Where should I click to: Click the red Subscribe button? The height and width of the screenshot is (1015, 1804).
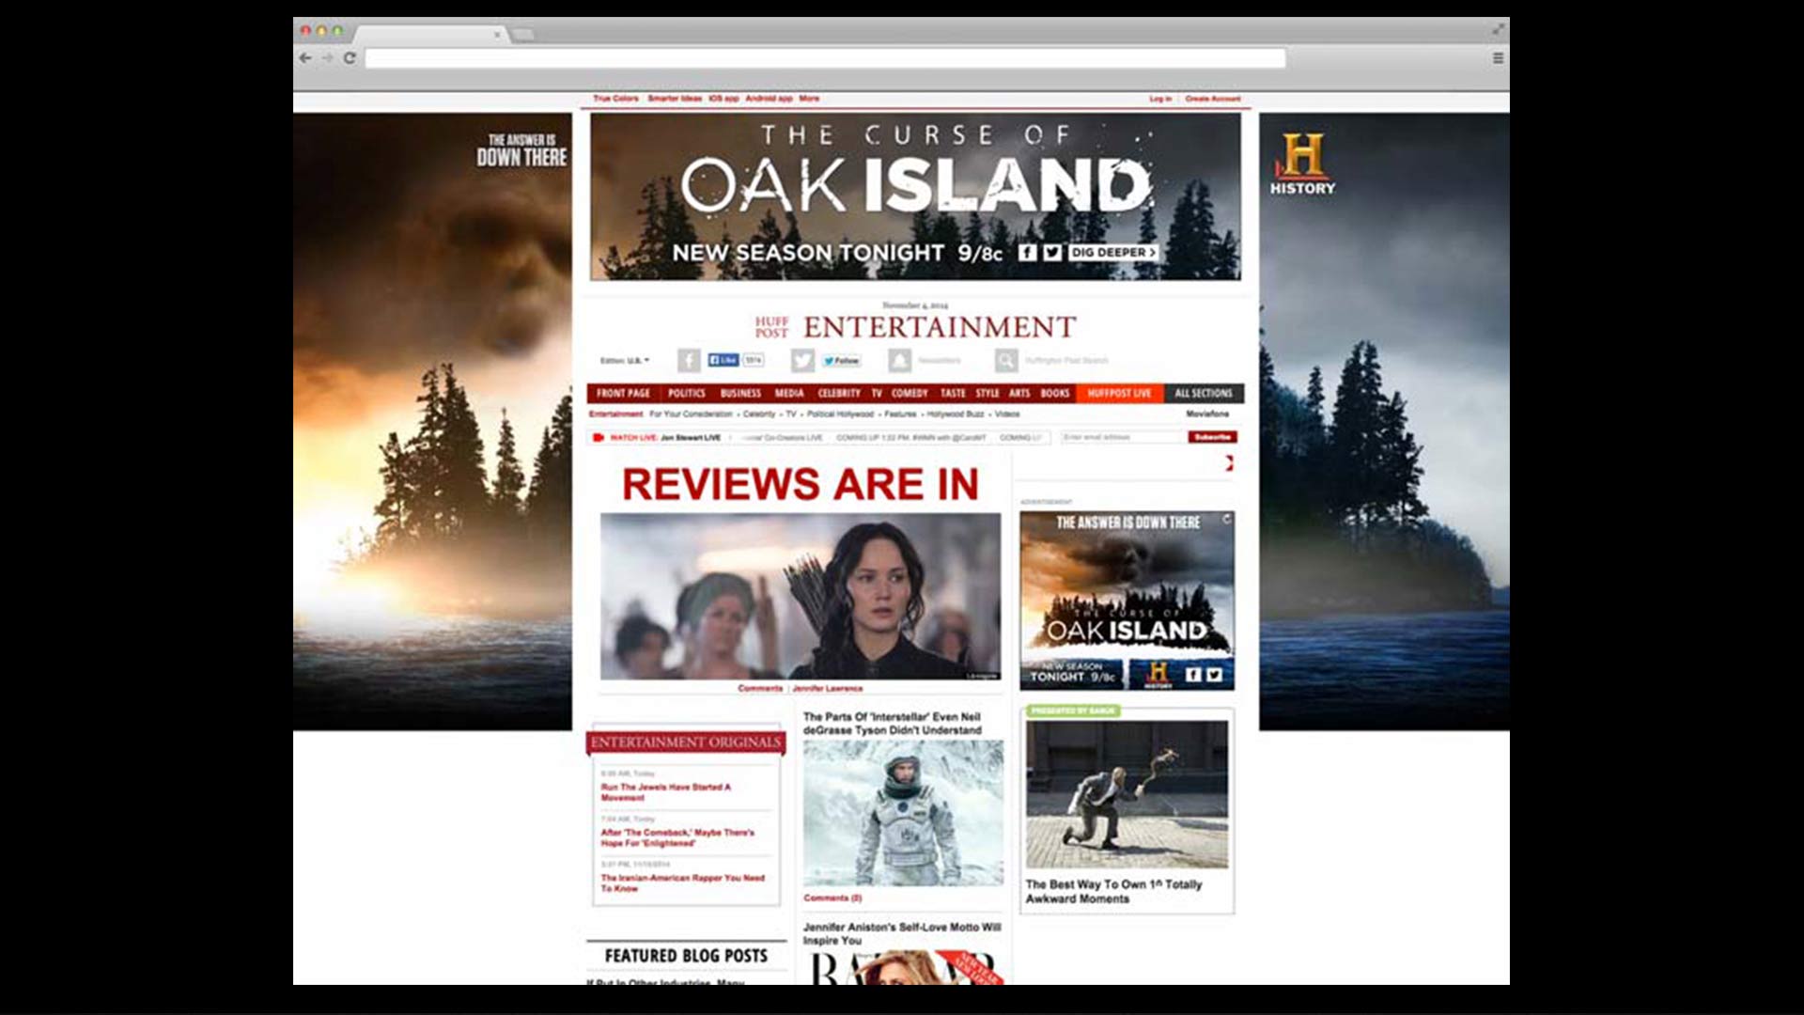[x=1212, y=437]
